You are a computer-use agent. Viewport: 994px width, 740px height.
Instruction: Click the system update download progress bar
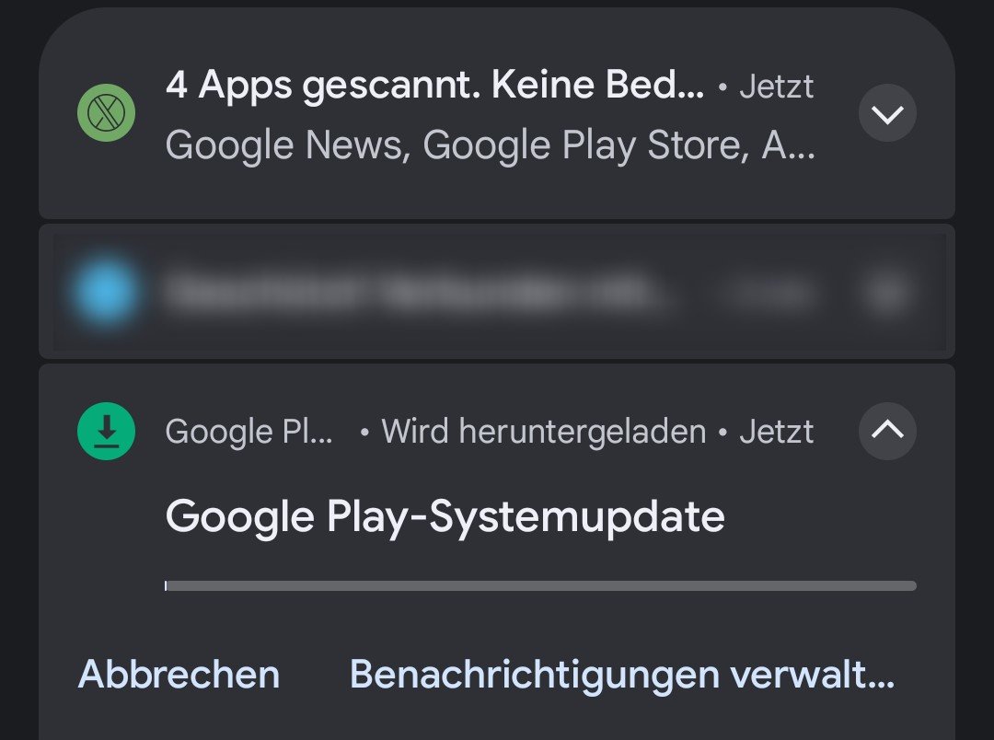[541, 585]
